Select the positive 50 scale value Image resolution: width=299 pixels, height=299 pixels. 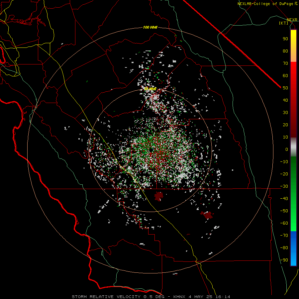[285, 88]
